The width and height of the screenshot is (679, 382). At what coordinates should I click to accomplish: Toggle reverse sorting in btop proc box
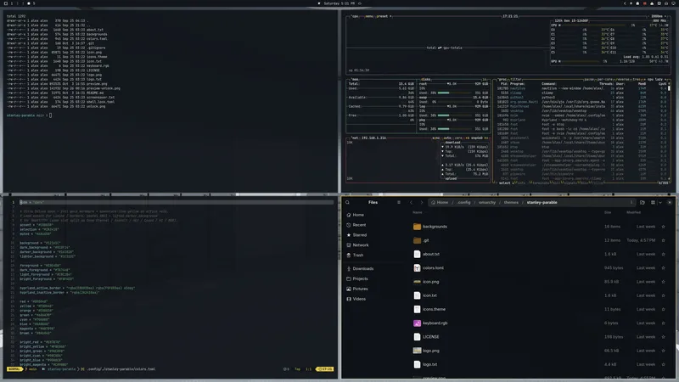click(x=623, y=79)
